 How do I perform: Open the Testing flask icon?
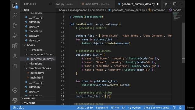15,56
